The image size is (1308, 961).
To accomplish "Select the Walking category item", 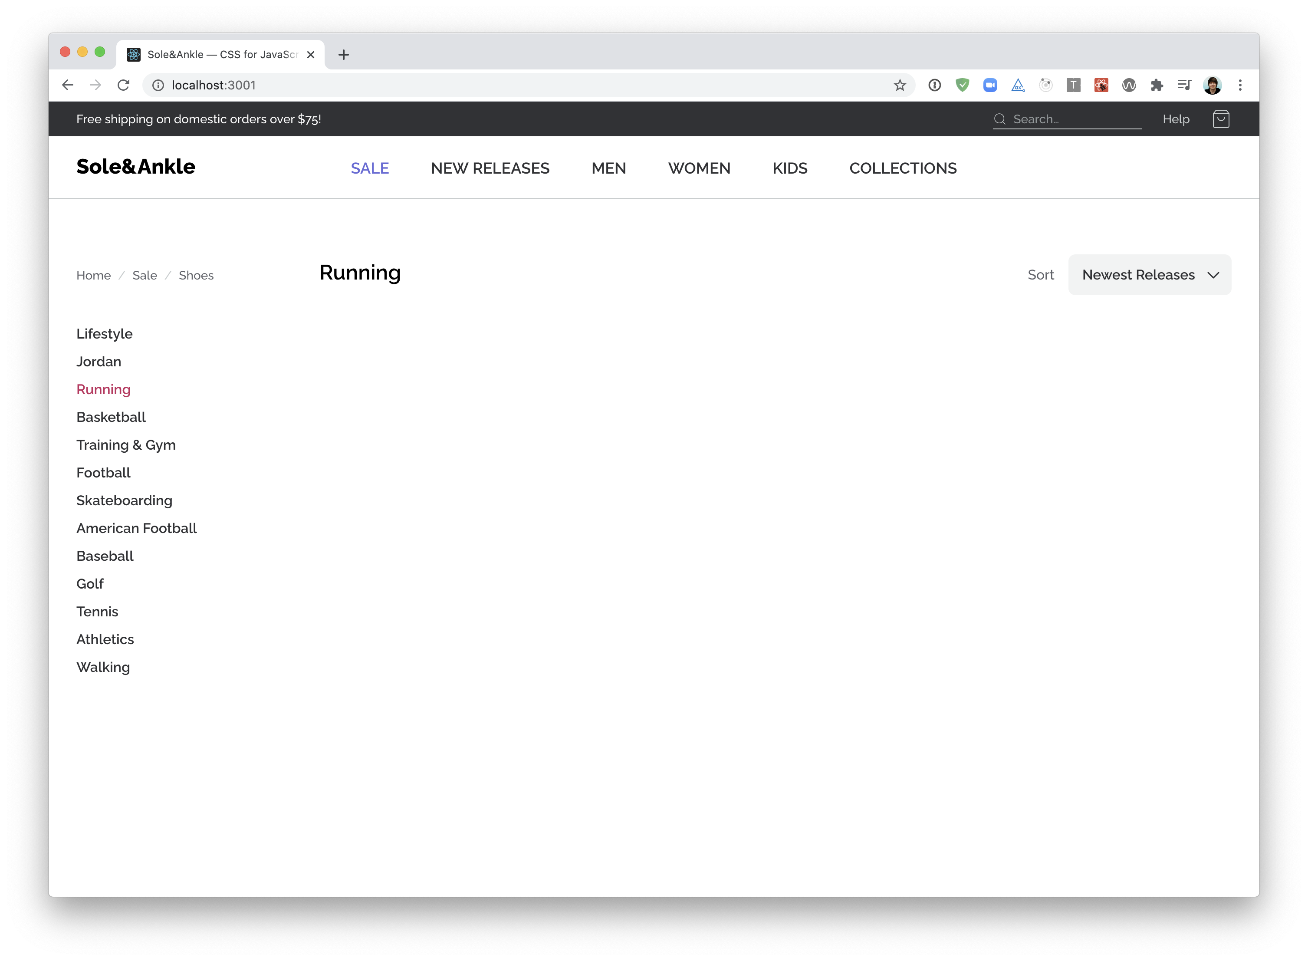I will (x=102, y=666).
